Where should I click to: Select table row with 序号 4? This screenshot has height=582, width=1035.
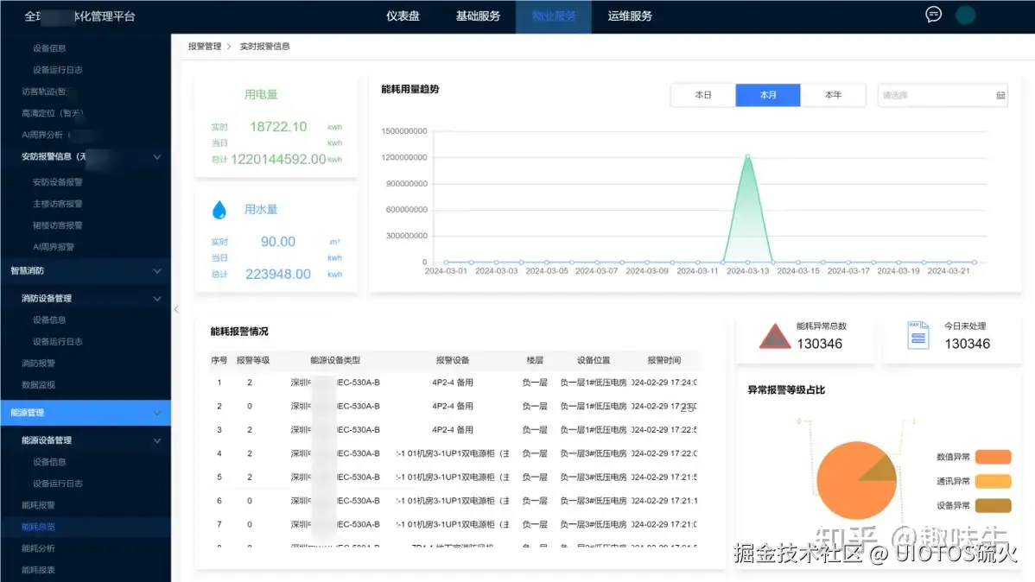454,453
